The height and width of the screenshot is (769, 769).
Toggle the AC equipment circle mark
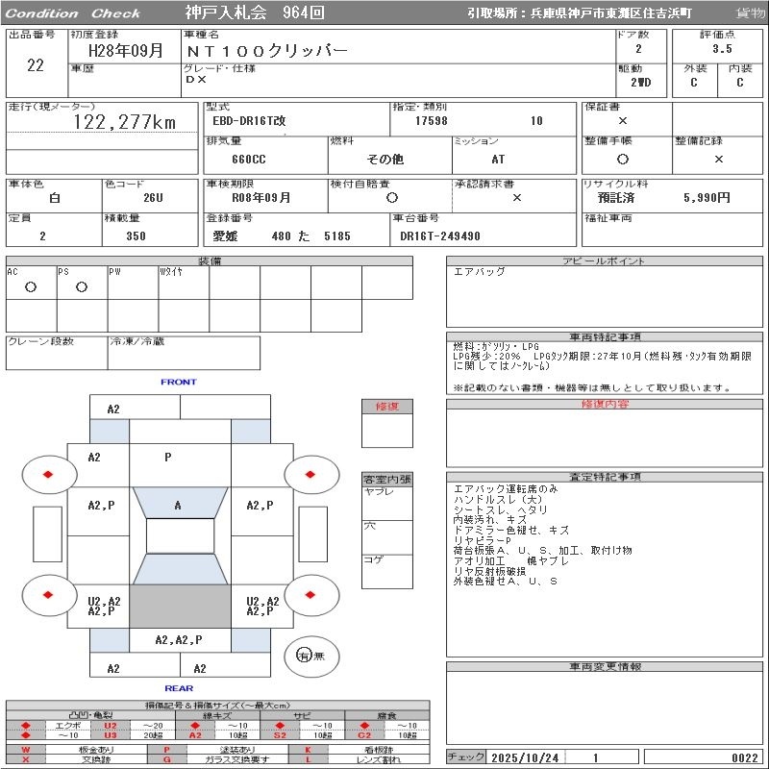31,287
